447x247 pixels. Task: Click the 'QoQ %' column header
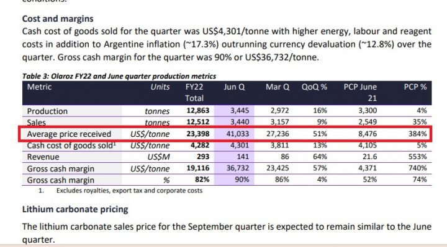coord(314,87)
